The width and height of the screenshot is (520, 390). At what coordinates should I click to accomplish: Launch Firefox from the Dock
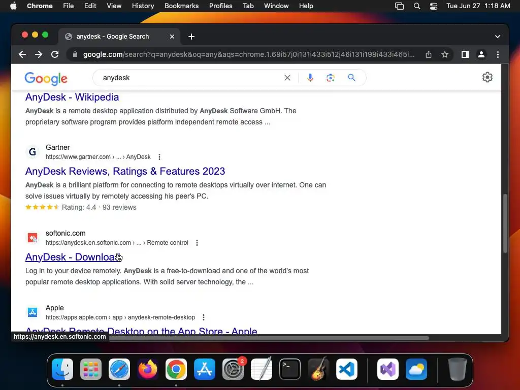tap(148, 369)
